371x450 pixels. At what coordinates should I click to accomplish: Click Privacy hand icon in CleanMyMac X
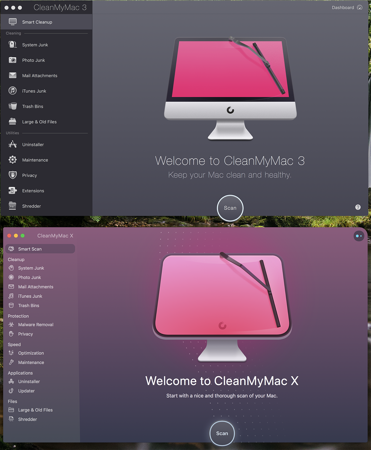(11, 334)
